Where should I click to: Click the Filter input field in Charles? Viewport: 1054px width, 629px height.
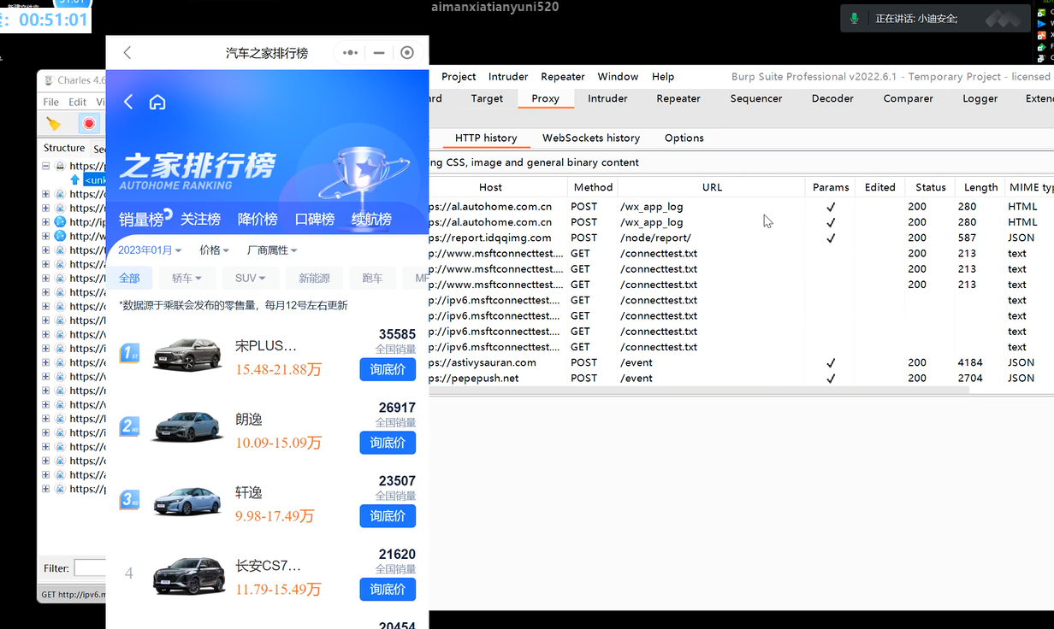90,567
